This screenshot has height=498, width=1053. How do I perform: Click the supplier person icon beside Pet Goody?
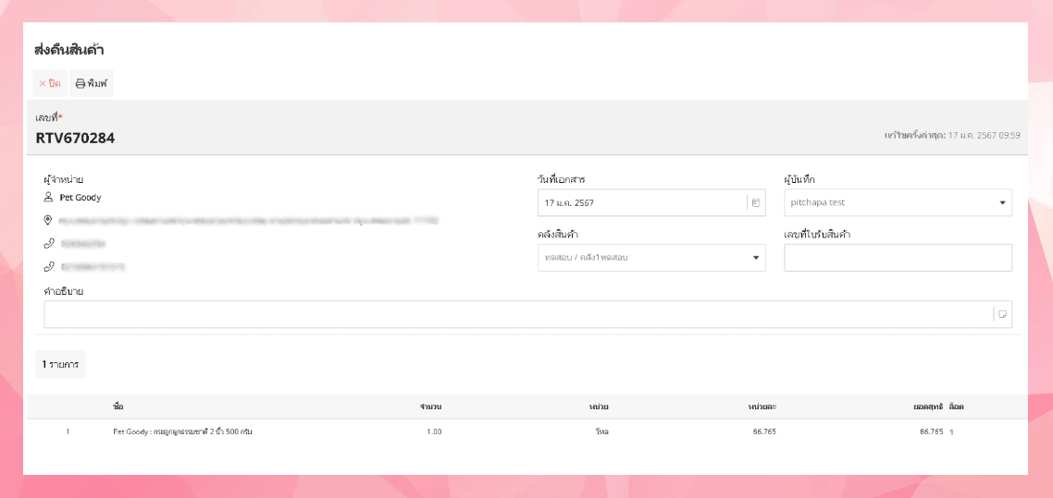pyautogui.click(x=48, y=198)
